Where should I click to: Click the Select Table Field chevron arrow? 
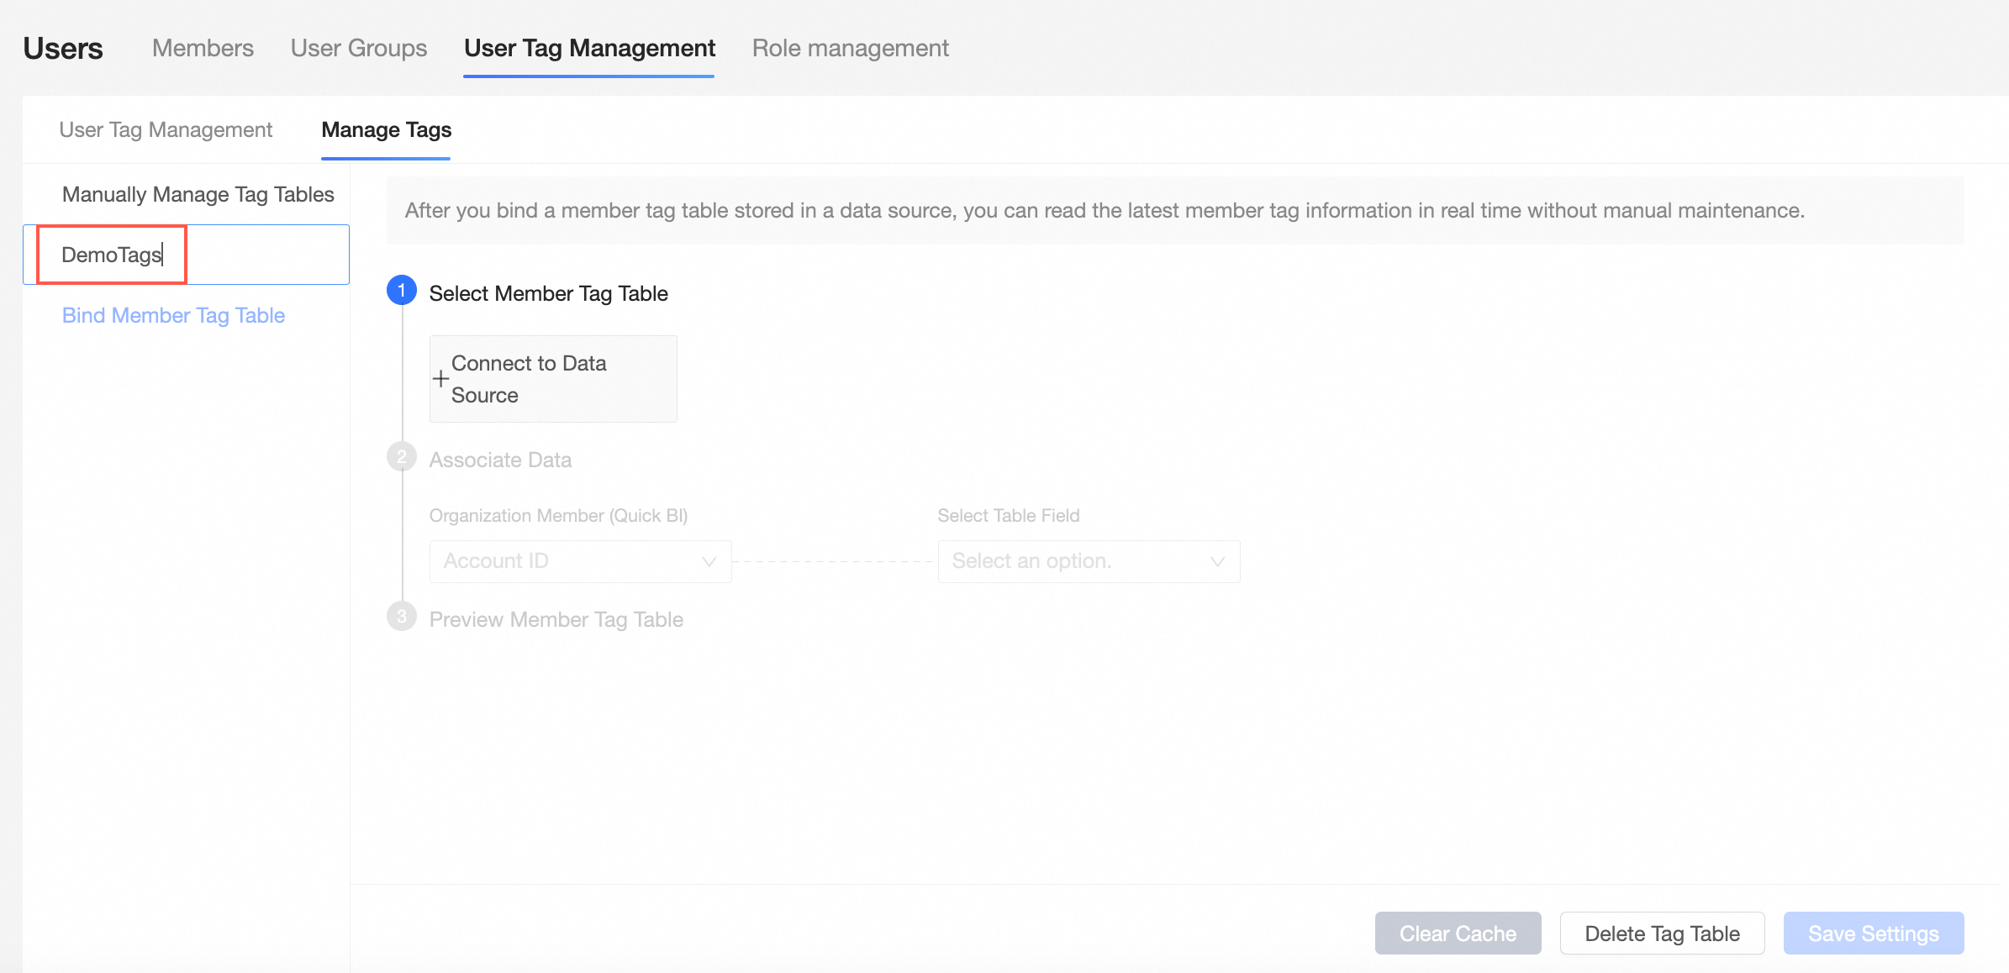1217,561
